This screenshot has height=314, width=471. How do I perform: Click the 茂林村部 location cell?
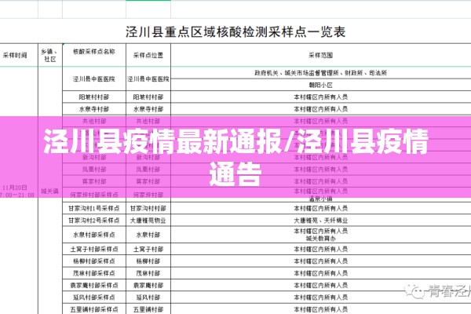pyautogui.click(x=148, y=273)
